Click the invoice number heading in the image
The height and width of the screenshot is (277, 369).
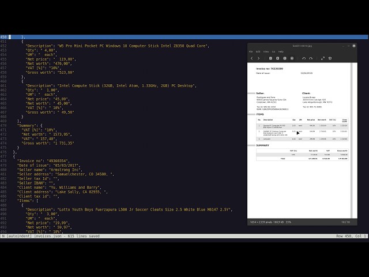(x=269, y=69)
